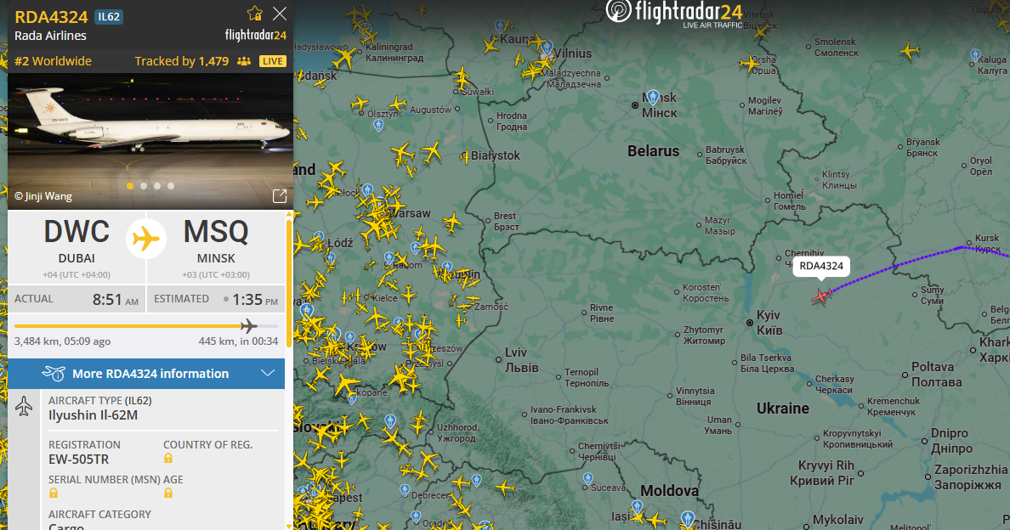
Task: Click the chevron on the information bar
Action: tap(268, 373)
